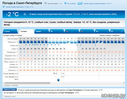Click the cloudiness icon for hour 23 today
The height and width of the screenshot is (99, 127).
tap(97, 42)
